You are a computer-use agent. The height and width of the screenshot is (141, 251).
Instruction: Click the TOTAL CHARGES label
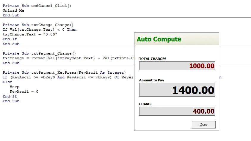[x=153, y=59]
